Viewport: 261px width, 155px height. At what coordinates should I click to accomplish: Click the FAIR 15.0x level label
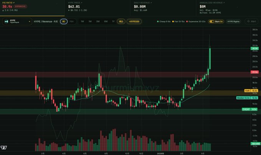click(x=251, y=91)
